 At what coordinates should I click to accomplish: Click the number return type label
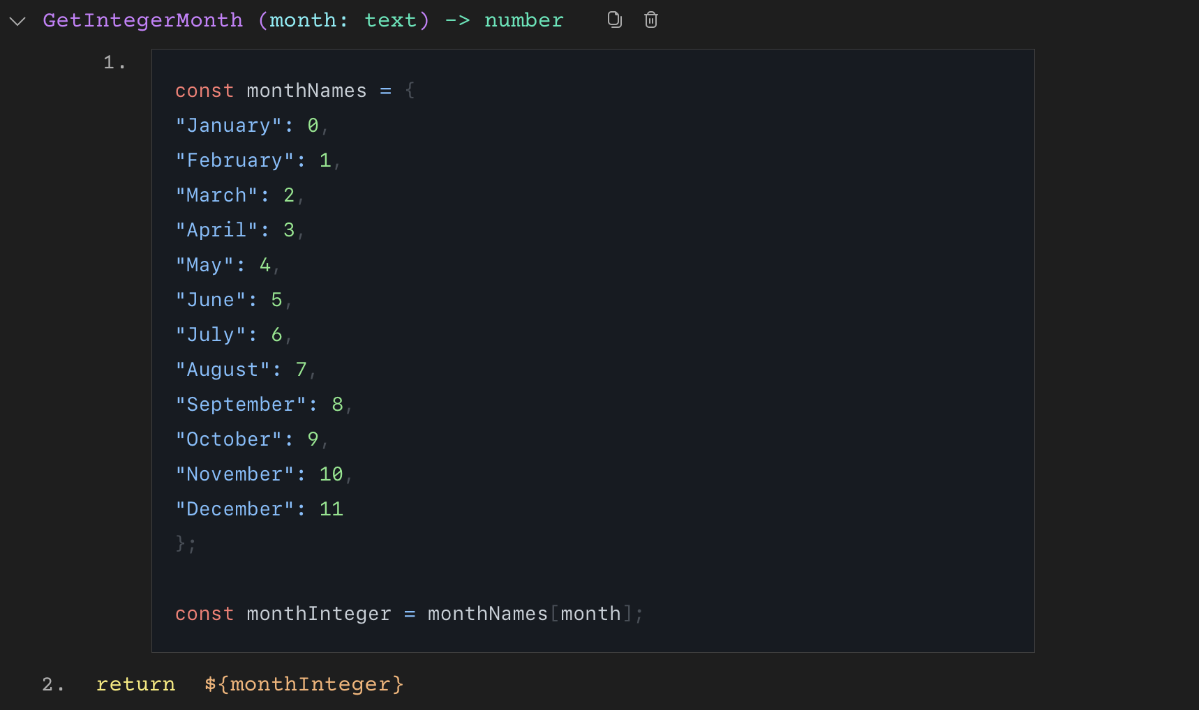[x=523, y=20]
